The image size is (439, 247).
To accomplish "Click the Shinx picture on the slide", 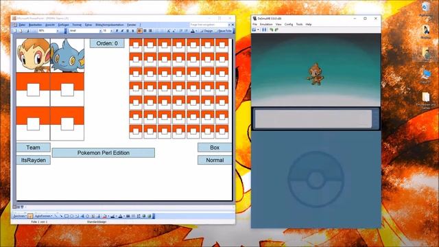I will 67,56.
